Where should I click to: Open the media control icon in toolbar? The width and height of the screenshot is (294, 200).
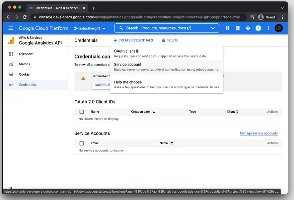[252, 17]
